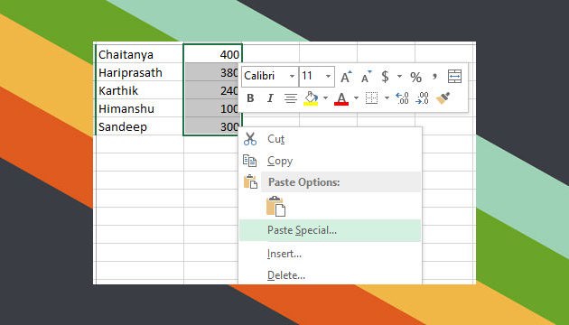Click the Borders icon
The width and height of the screenshot is (569, 325).
point(371,97)
